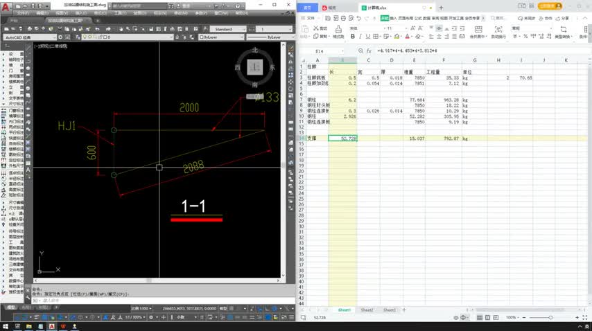This screenshot has width=592, height=331.
Task: Switch to the last sheet tab
Action: pyautogui.click(x=390, y=310)
